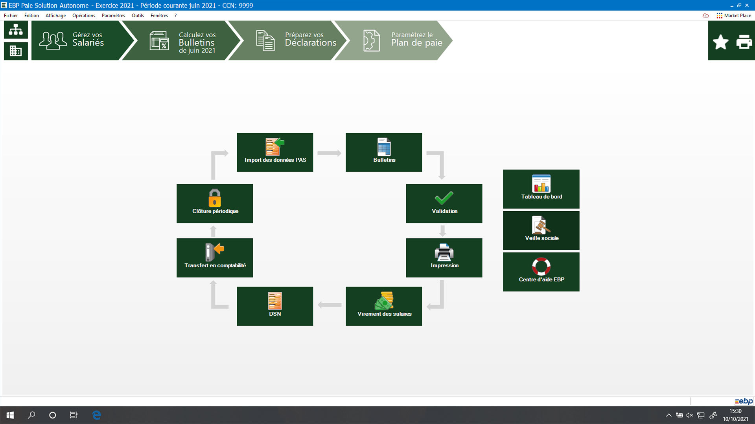This screenshot has width=755, height=424.
Task: Open the Veille sociale tile
Action: [x=541, y=230]
